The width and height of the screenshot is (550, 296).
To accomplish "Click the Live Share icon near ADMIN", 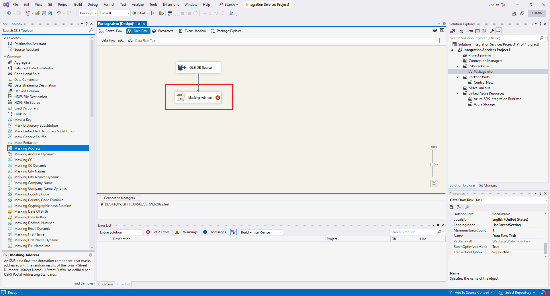I will tap(514, 13).
